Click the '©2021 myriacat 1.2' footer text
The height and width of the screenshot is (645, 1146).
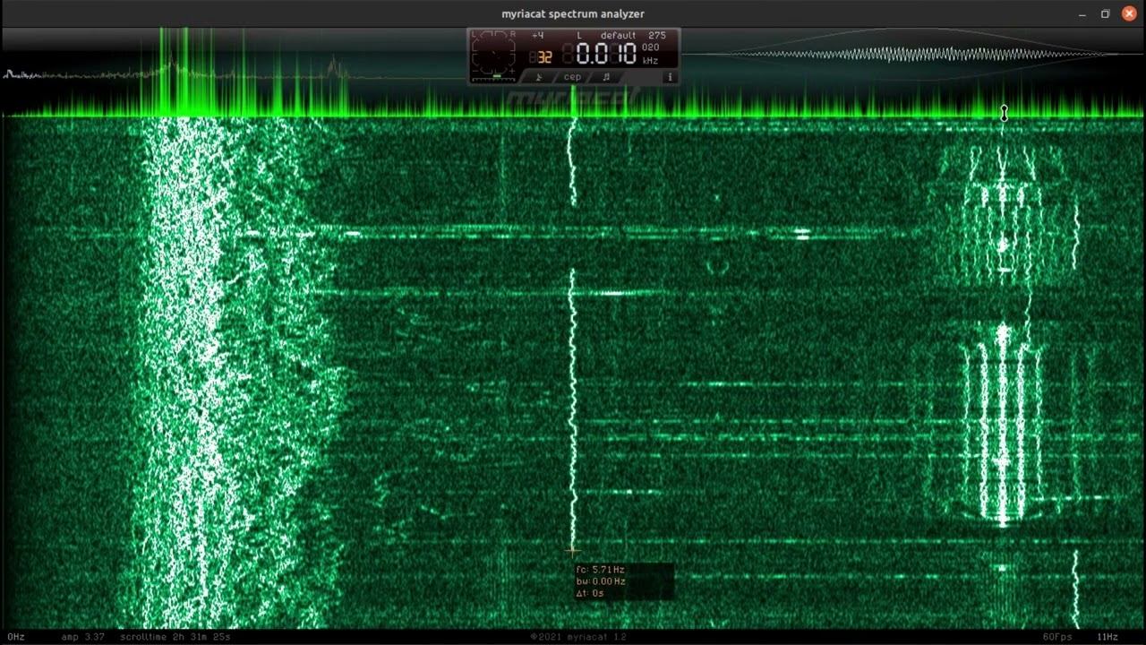(578, 637)
